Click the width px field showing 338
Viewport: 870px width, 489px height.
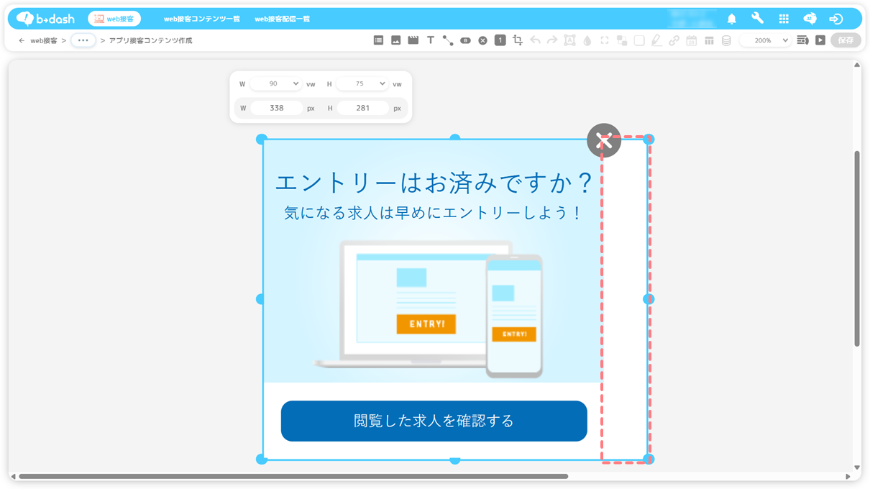click(277, 108)
